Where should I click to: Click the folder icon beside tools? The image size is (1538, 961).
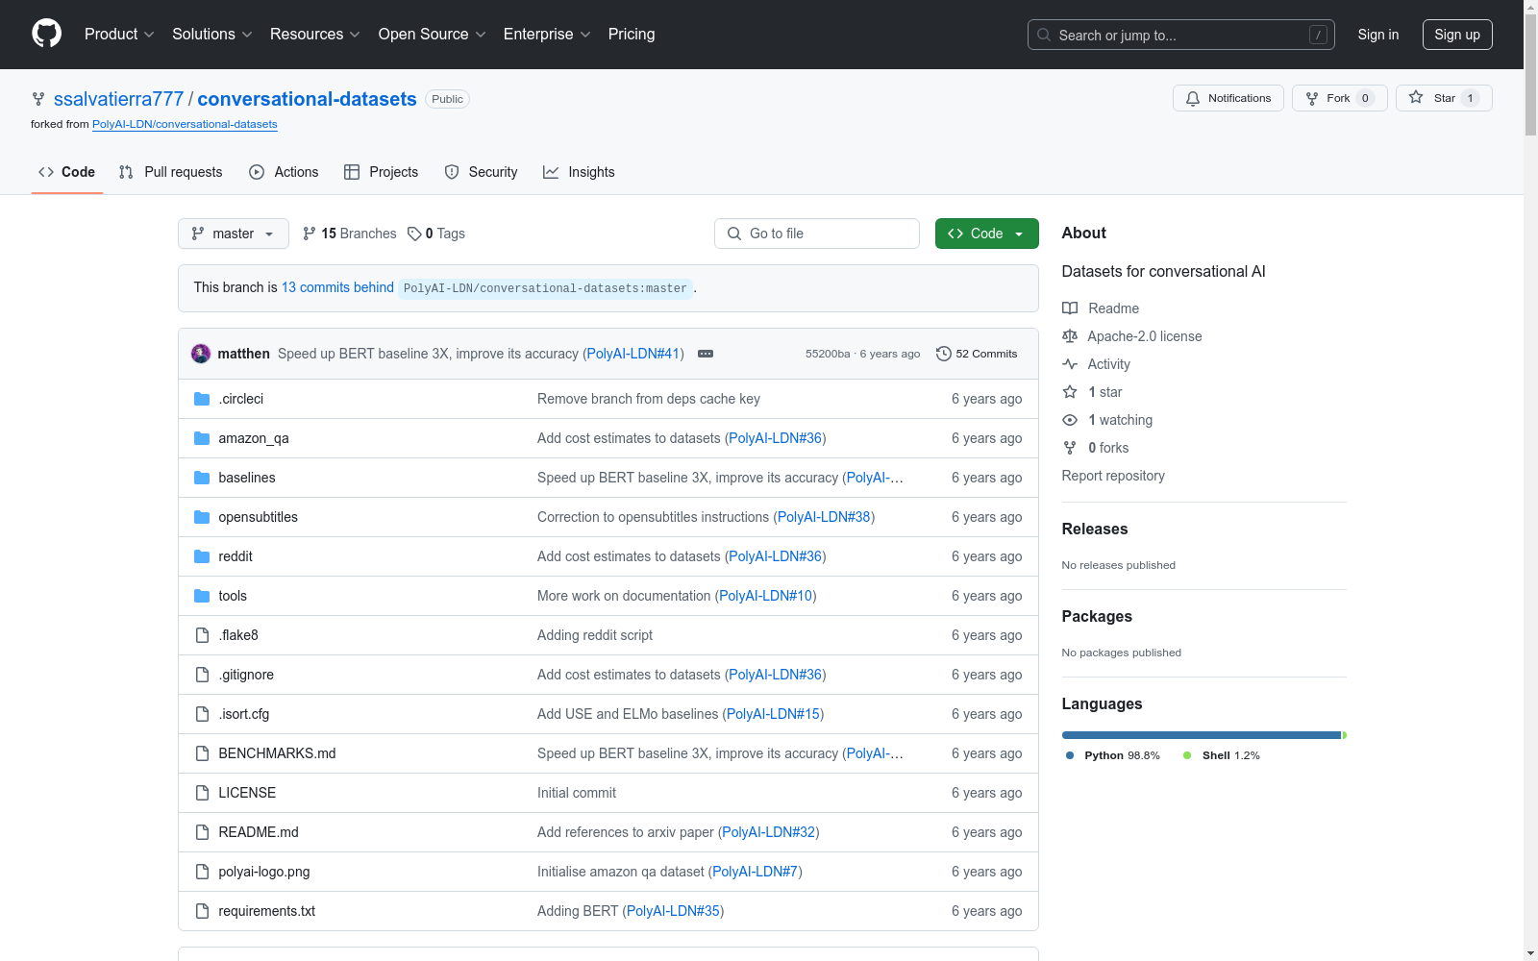pyautogui.click(x=202, y=596)
